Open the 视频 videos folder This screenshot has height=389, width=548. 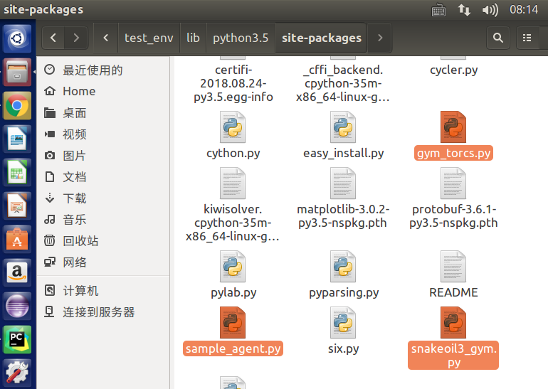(103, 134)
